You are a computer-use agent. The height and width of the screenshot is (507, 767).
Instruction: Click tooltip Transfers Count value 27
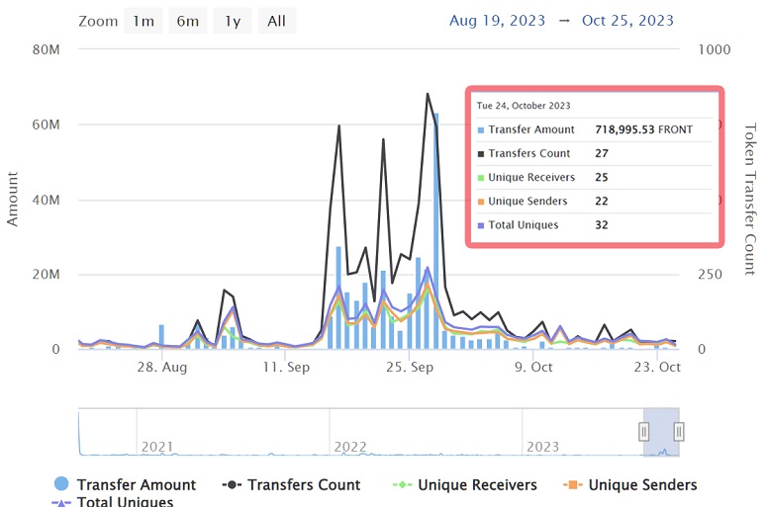point(602,153)
